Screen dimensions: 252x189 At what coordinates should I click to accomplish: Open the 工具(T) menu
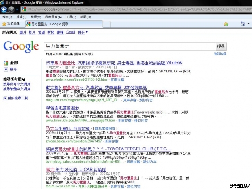pos(71,17)
